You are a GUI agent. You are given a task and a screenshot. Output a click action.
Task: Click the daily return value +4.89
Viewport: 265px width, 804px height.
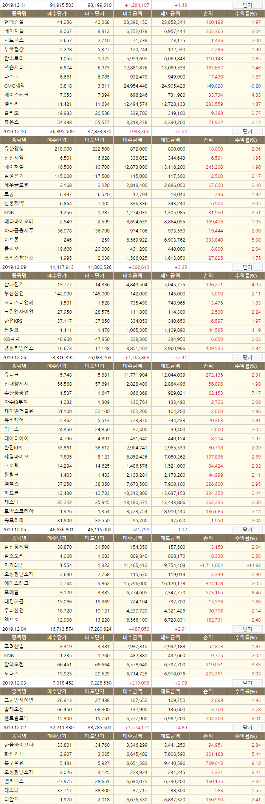pyautogui.click(x=181, y=727)
